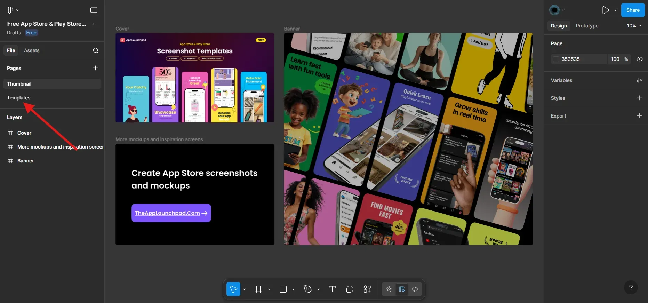This screenshot has width=648, height=303.
Task: Open the user avatar icon
Action: tap(554, 10)
